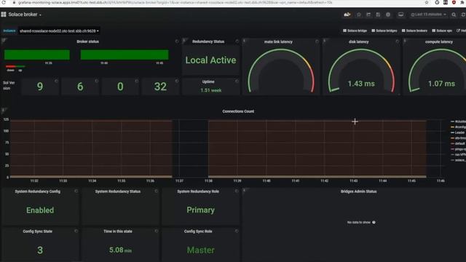The image size is (466, 262).
Task: Click the corner icon on Config Sync State panel
Action: coord(76,231)
